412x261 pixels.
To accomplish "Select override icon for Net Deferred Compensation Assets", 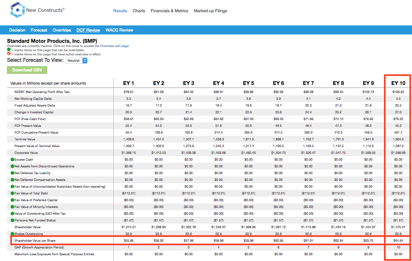I will [12, 180].
